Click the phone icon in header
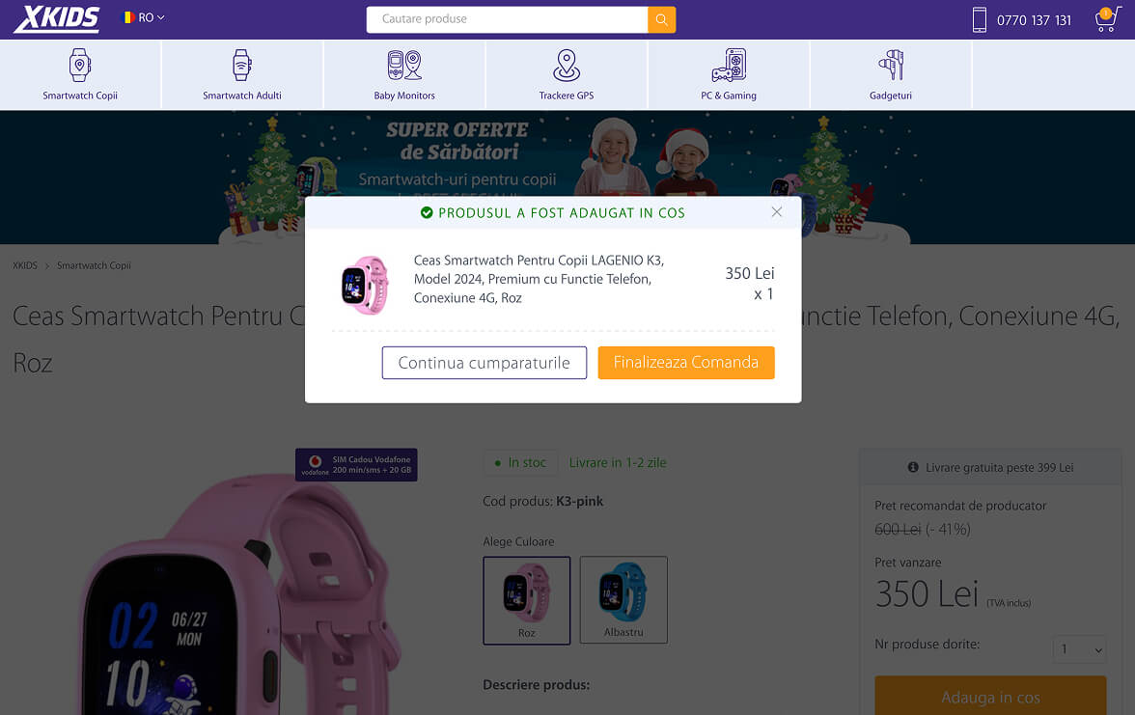Image resolution: width=1135 pixels, height=715 pixels. tap(980, 20)
